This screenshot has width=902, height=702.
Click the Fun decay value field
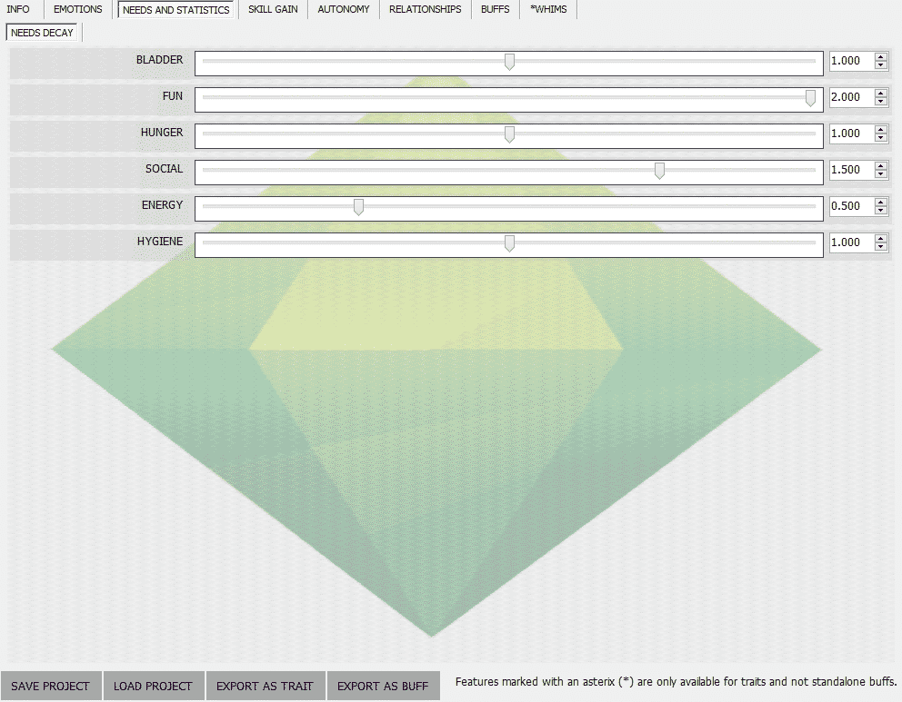850,98
